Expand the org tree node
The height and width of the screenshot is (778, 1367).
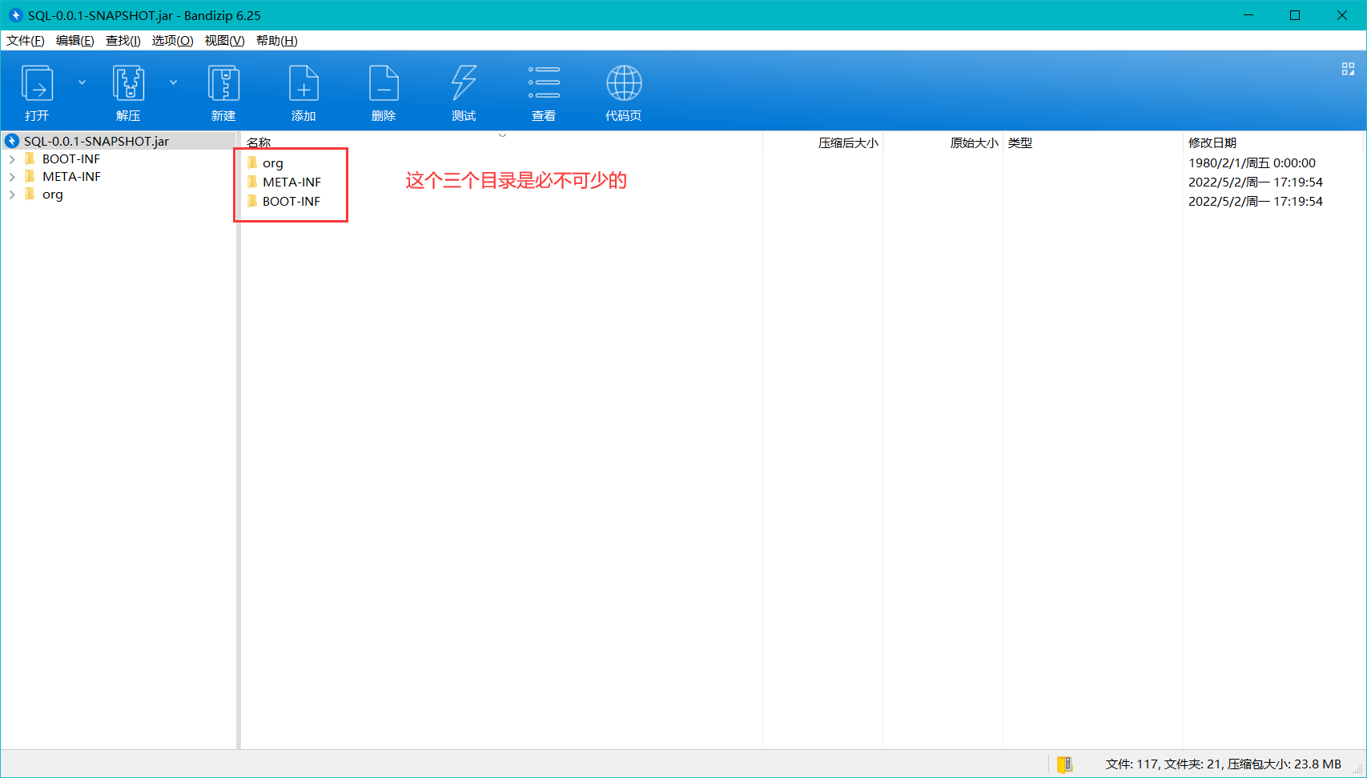coord(12,194)
